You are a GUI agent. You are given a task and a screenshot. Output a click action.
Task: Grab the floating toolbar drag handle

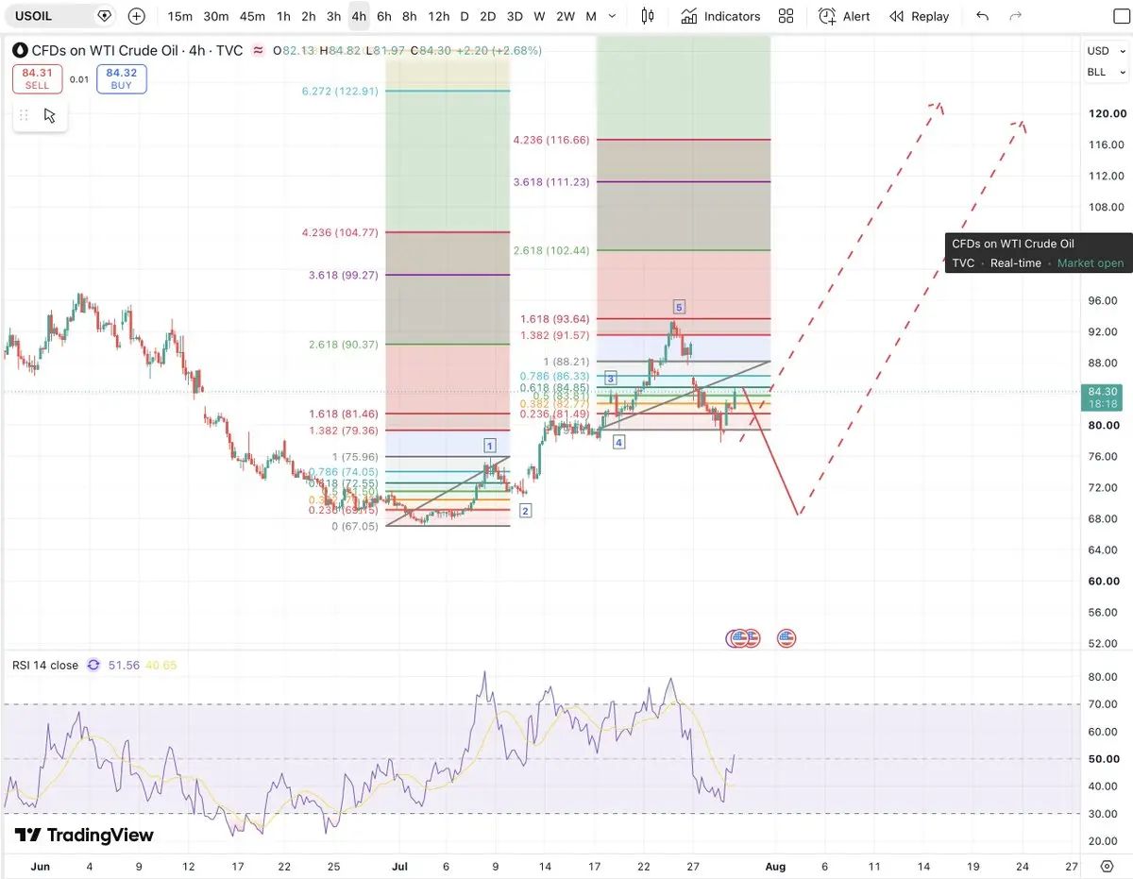pos(25,115)
